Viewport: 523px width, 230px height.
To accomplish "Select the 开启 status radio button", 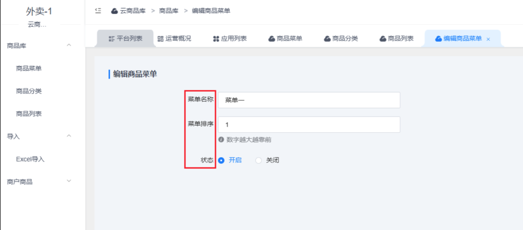I will click(222, 160).
